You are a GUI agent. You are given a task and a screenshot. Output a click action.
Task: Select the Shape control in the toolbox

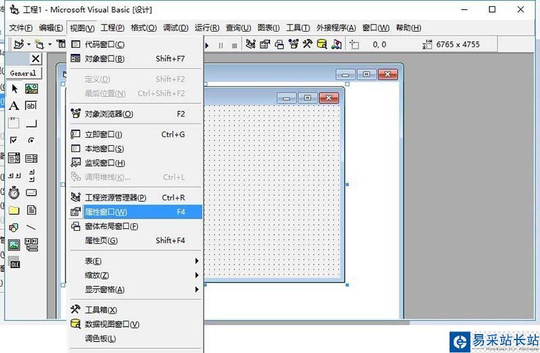point(13,227)
